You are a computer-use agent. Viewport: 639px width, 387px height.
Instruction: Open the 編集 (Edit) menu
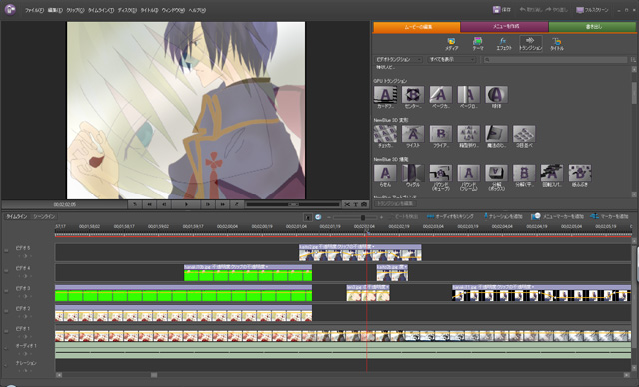(x=55, y=10)
